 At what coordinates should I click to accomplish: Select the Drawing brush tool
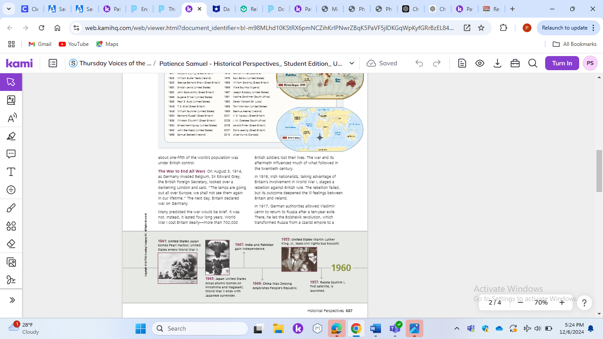11,208
